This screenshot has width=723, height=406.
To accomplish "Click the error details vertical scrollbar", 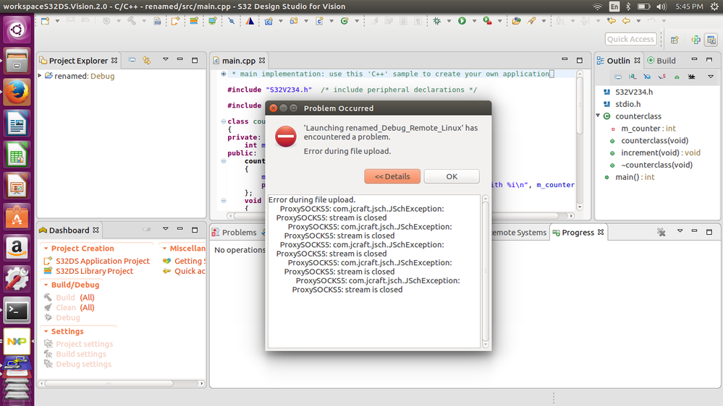I will 485,271.
